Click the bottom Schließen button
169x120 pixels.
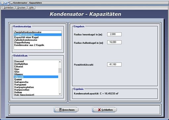click(105, 110)
